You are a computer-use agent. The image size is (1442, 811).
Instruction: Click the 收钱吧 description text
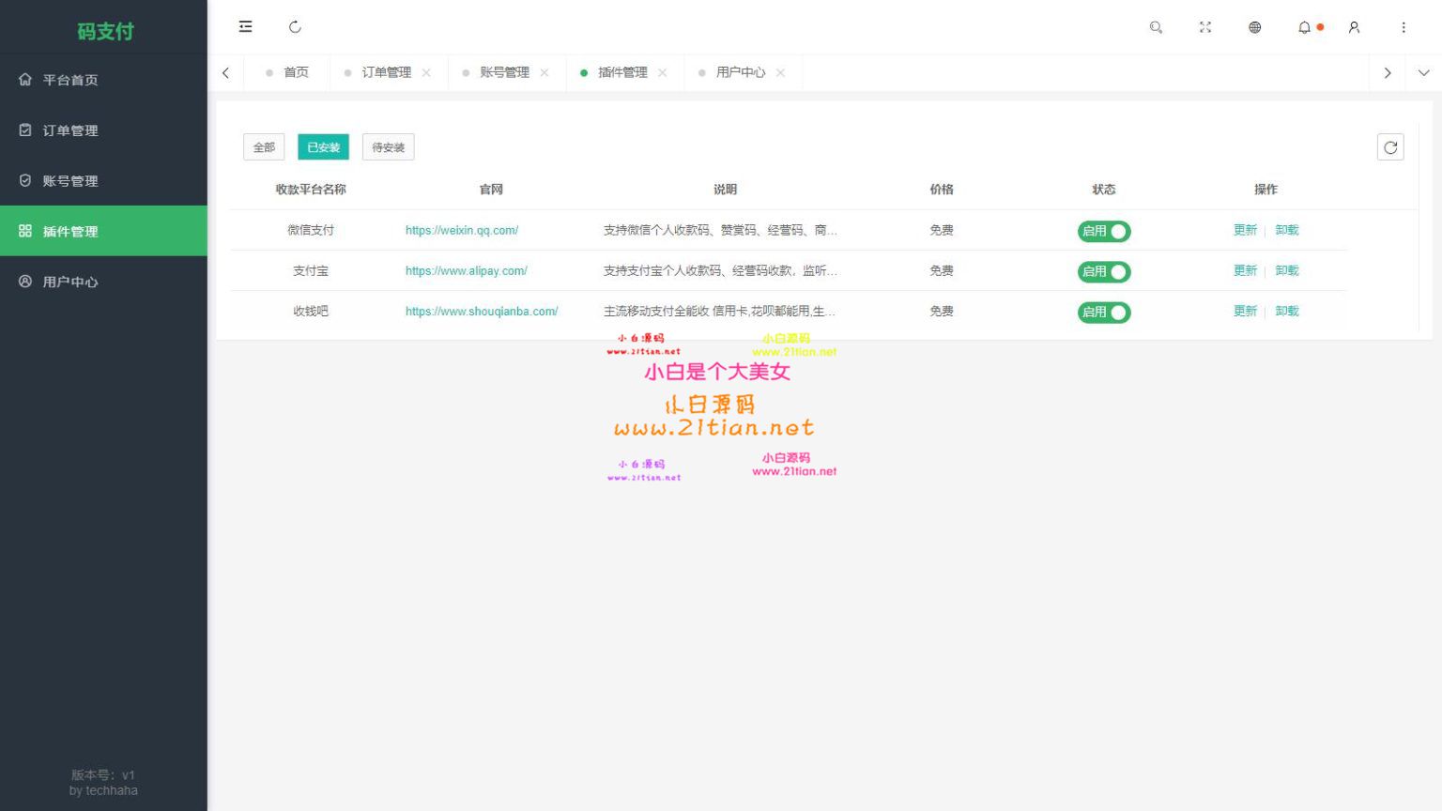pos(719,311)
